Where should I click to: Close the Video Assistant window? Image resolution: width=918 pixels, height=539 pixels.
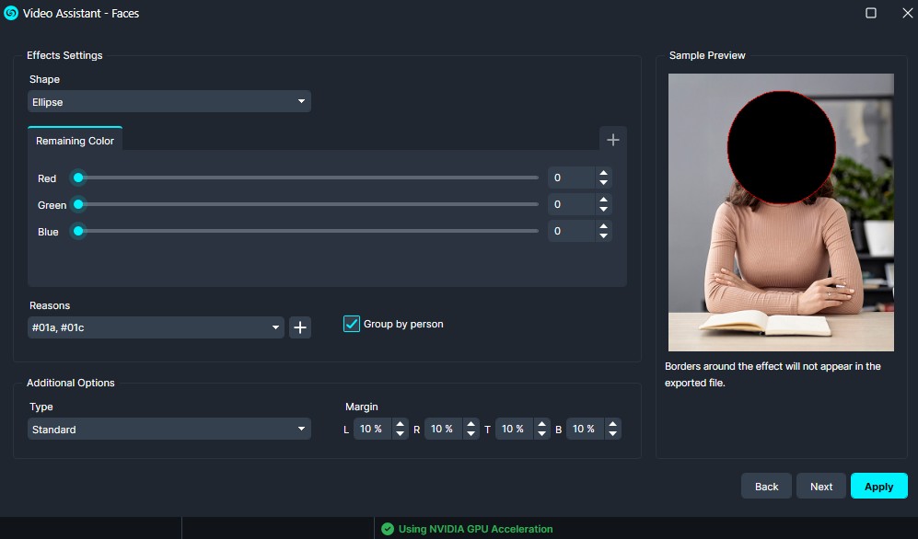pyautogui.click(x=907, y=13)
